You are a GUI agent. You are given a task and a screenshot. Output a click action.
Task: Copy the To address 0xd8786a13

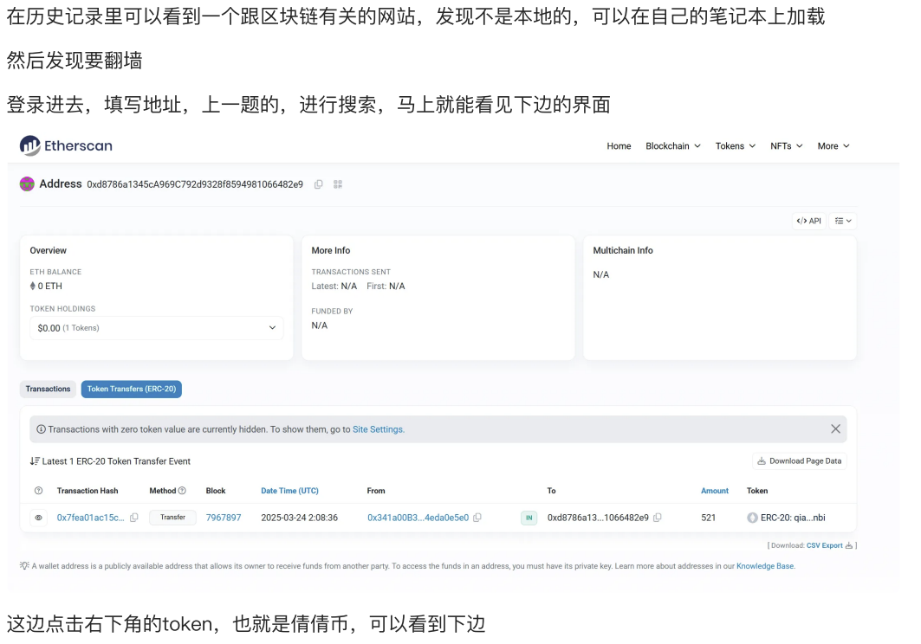click(658, 518)
